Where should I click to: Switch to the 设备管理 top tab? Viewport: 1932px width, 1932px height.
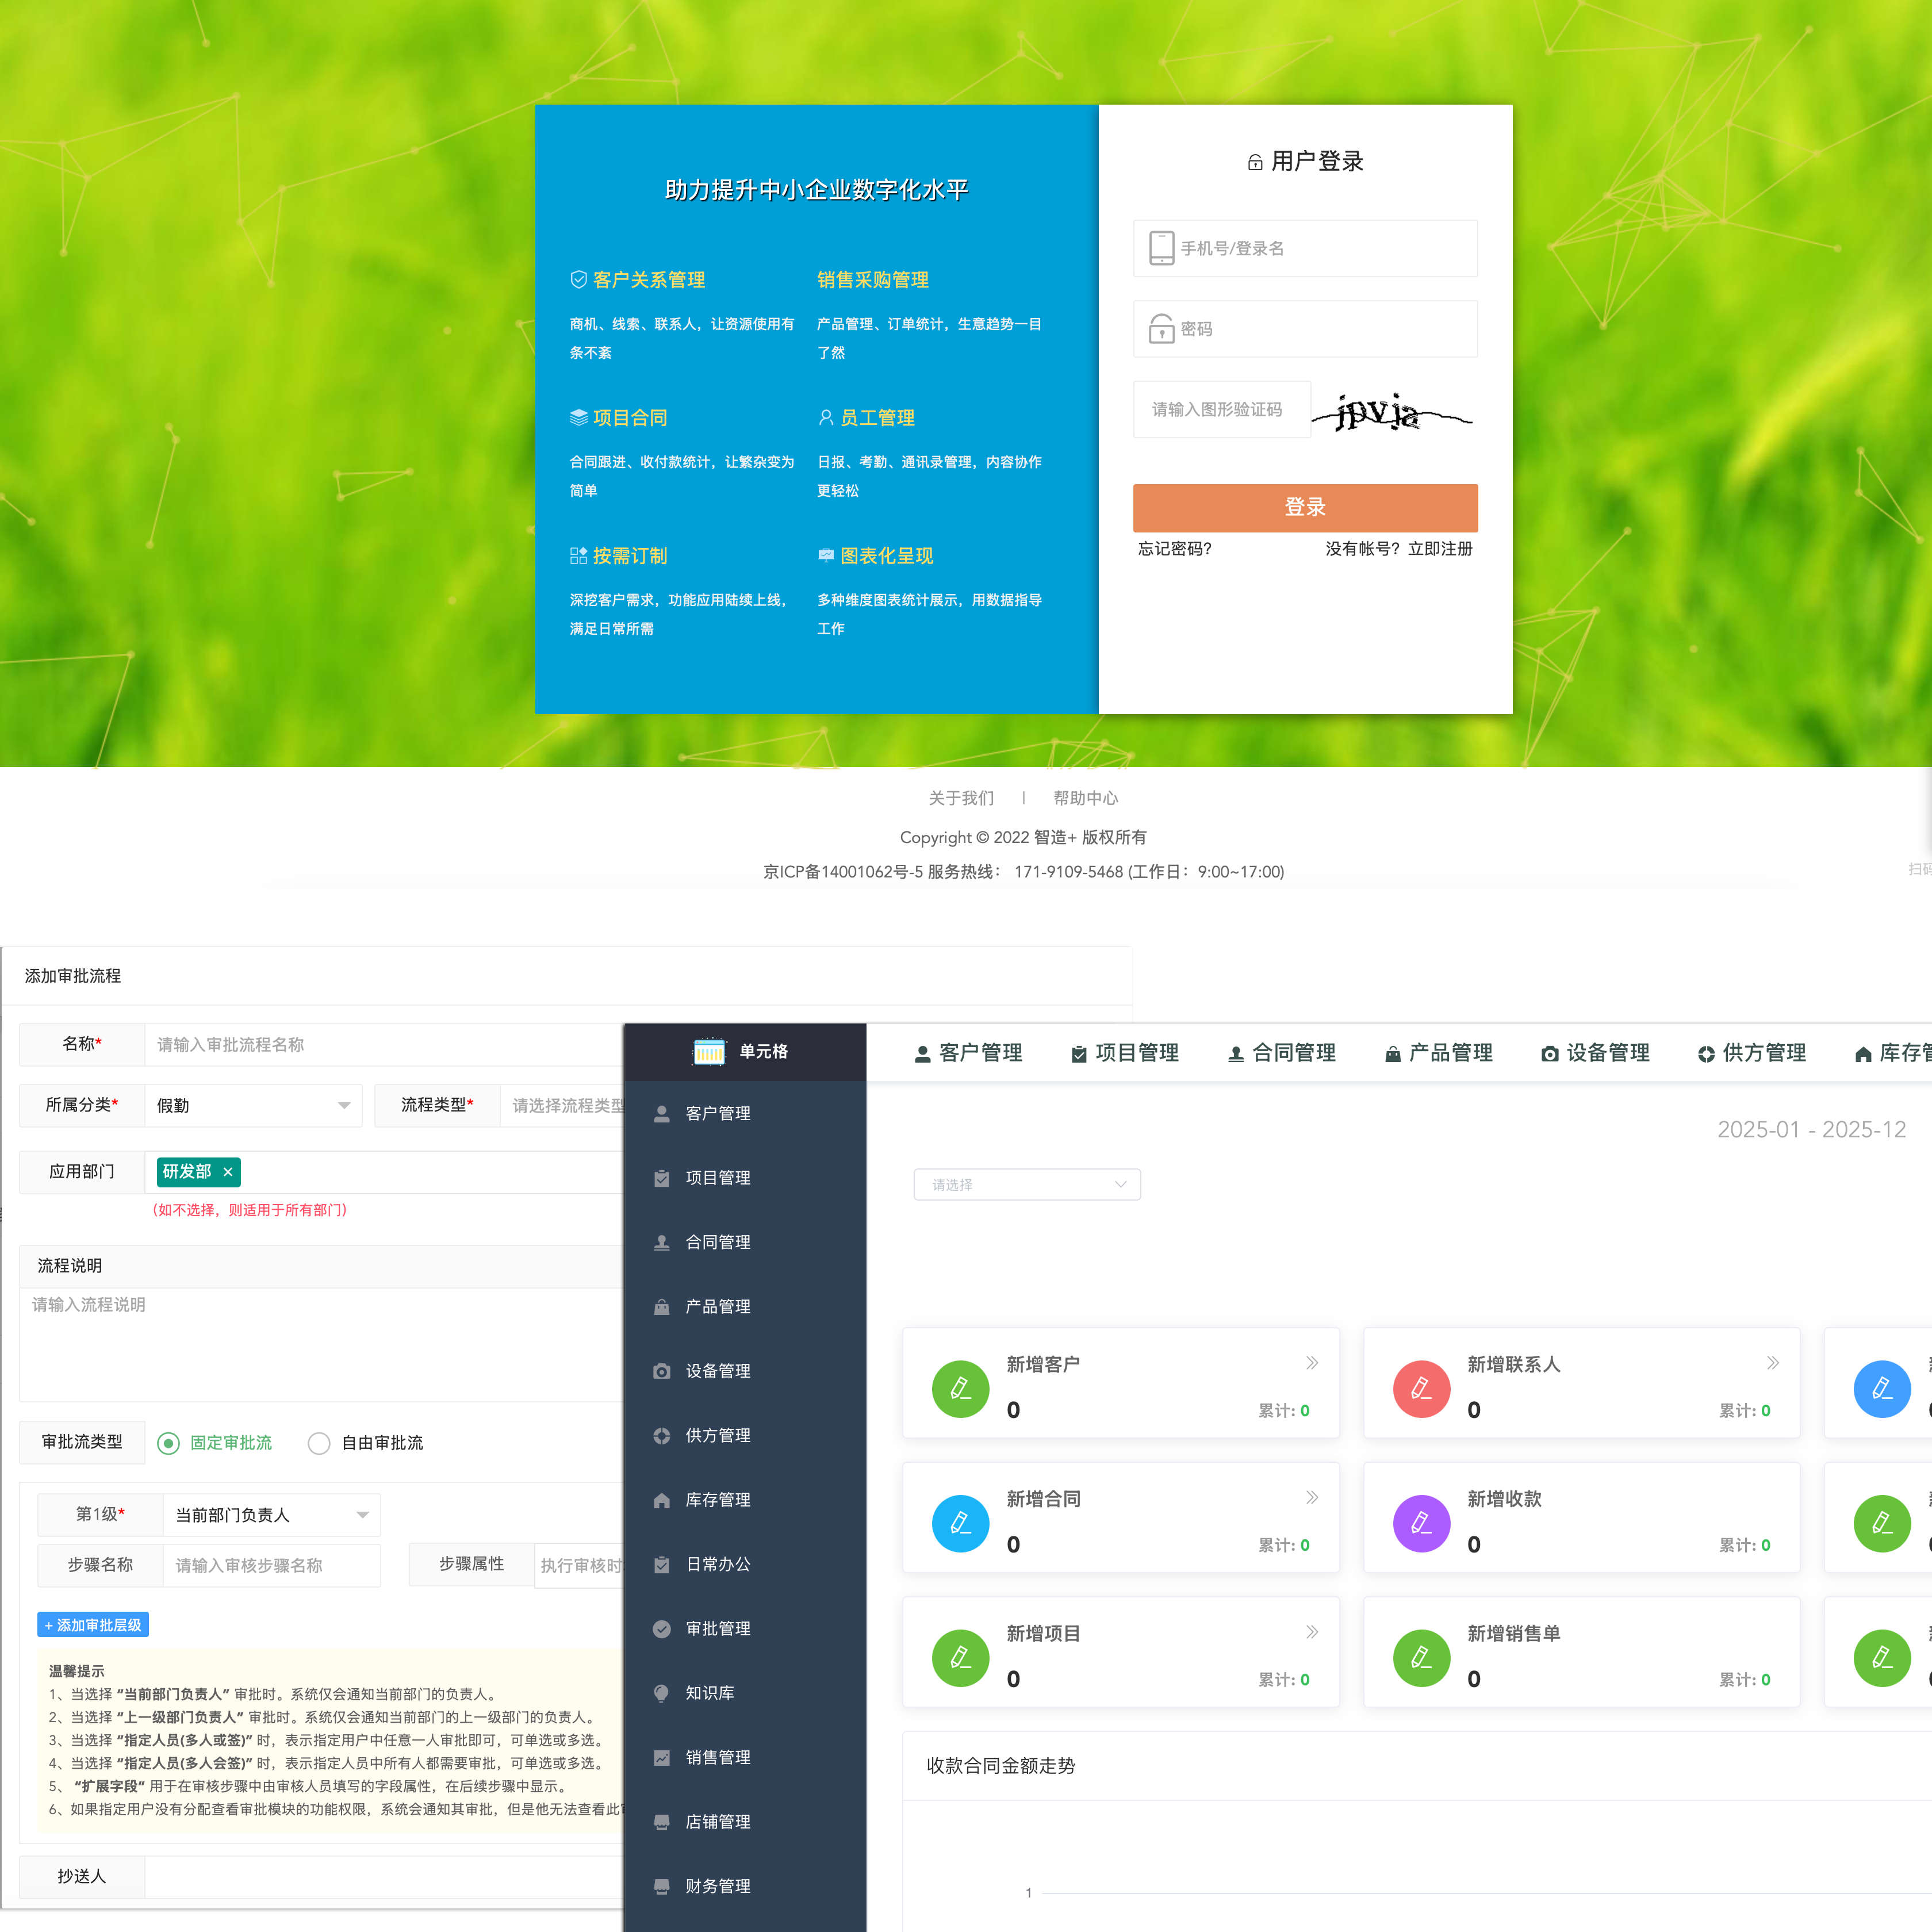click(1595, 1053)
